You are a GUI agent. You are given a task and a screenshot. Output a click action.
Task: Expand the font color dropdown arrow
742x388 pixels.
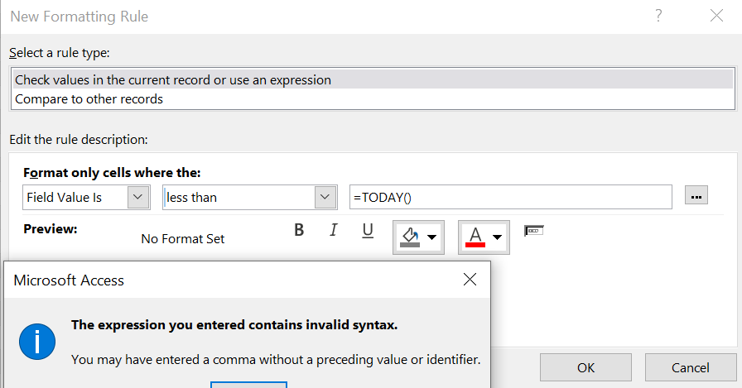click(x=498, y=237)
